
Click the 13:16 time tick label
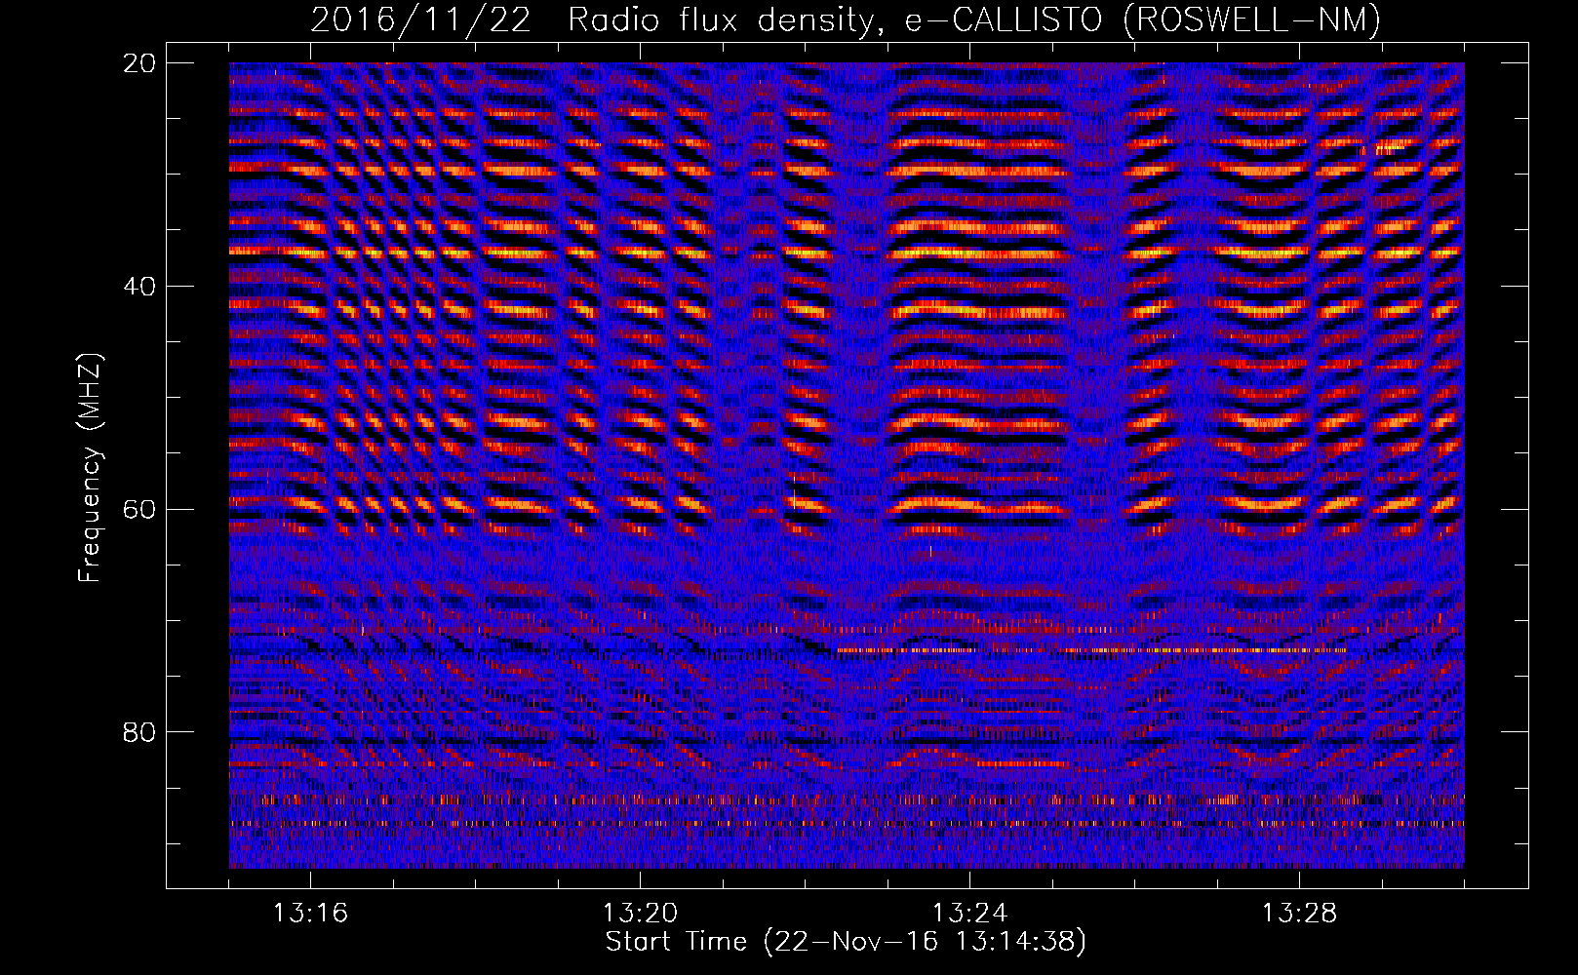point(310,914)
